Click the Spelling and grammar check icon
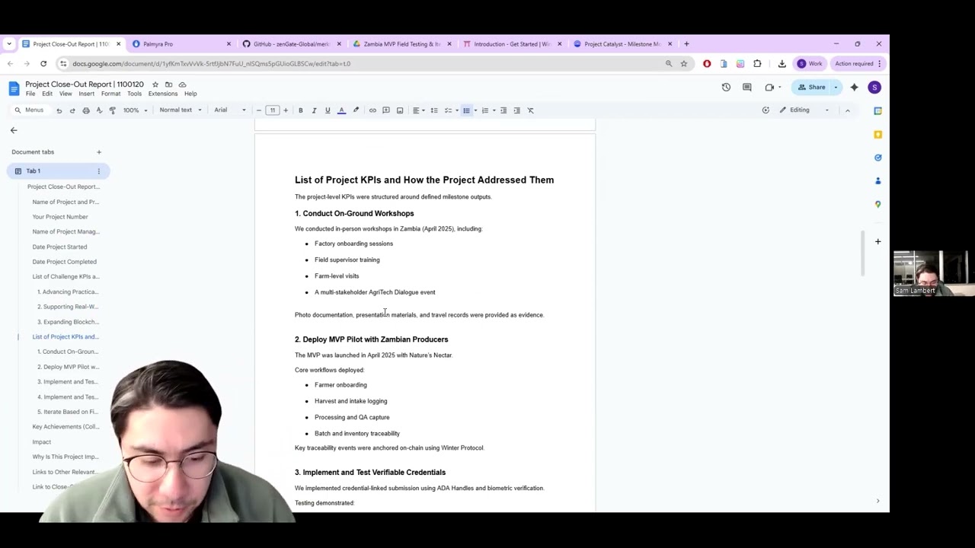The image size is (975, 548). click(x=99, y=110)
